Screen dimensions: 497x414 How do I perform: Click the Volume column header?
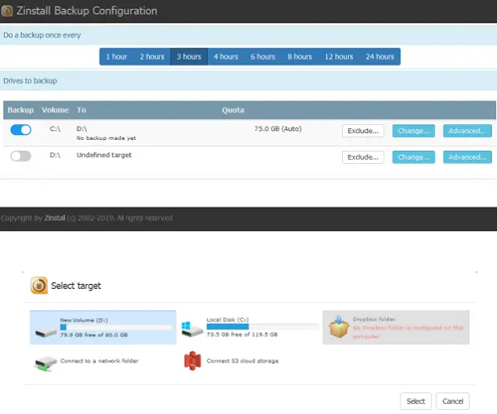[55, 110]
